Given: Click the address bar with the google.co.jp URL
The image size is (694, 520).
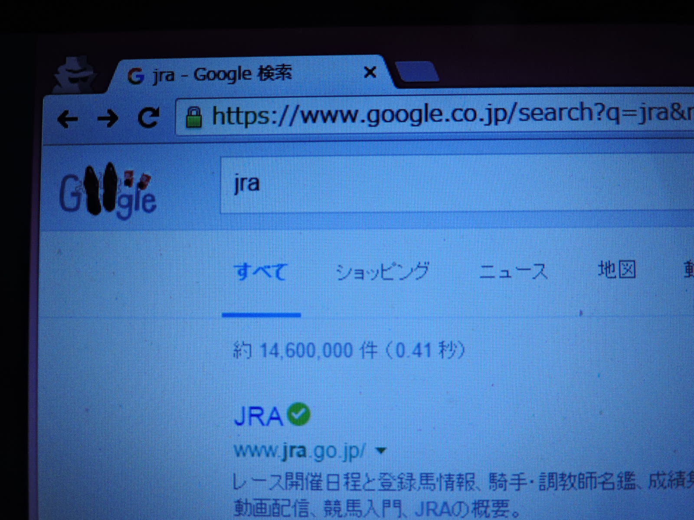Looking at the screenshot, I should [x=434, y=115].
